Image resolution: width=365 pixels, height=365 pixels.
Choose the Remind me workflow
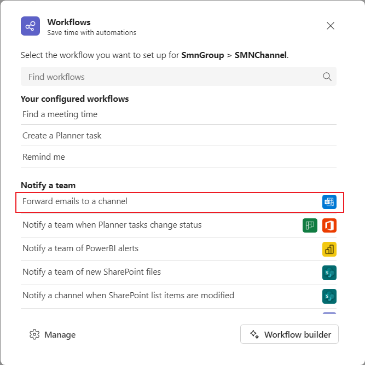pyautogui.click(x=178, y=157)
